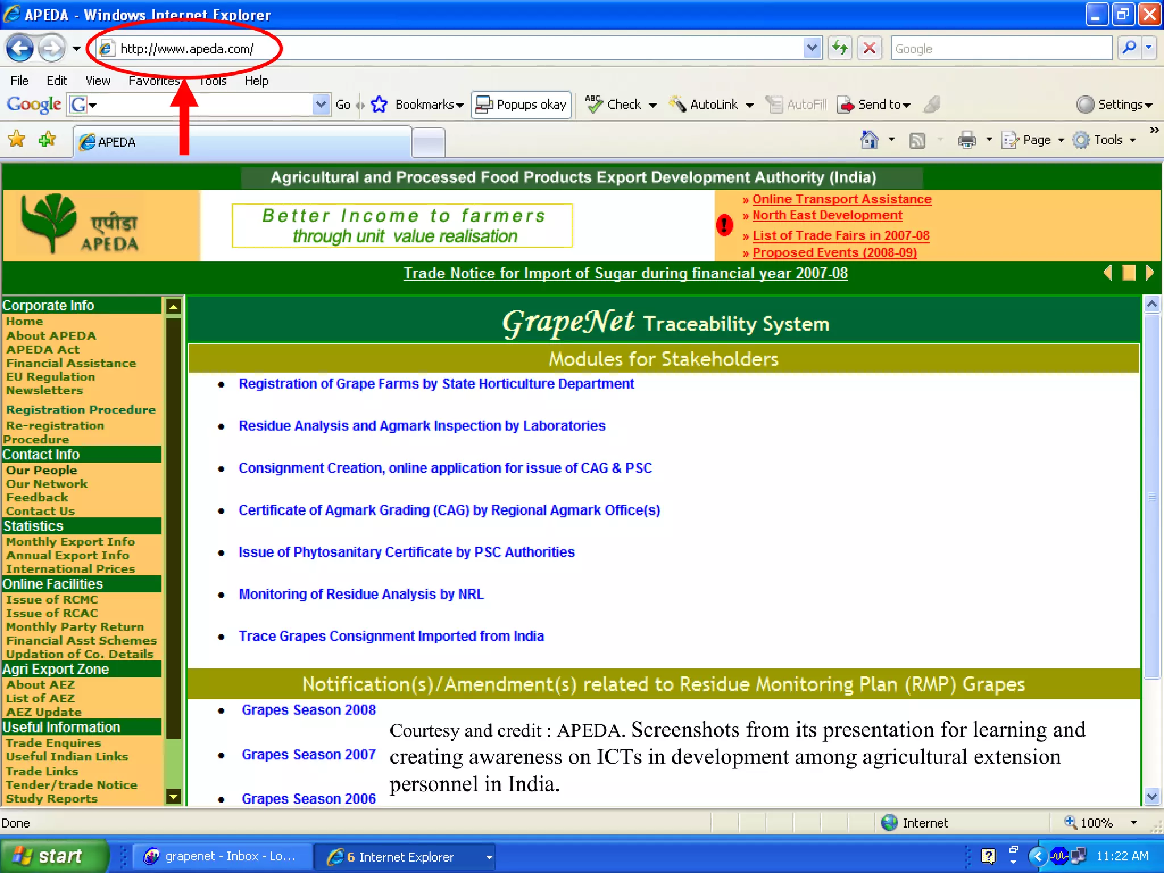Open Google toolbar Settings menu
Screen dimensions: 1164x873
[x=1114, y=105]
